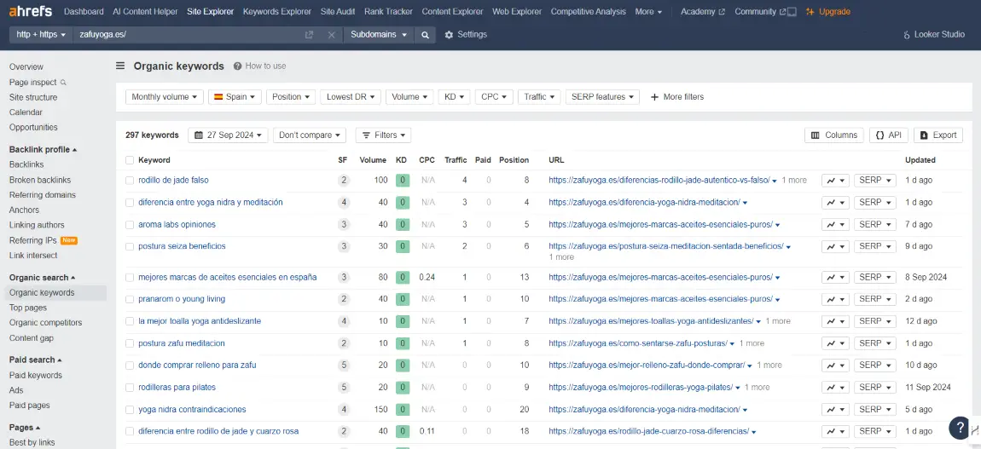Open the chart trend button for yoga nidra contraindicaciones
The height and width of the screenshot is (449, 981).
point(835,410)
